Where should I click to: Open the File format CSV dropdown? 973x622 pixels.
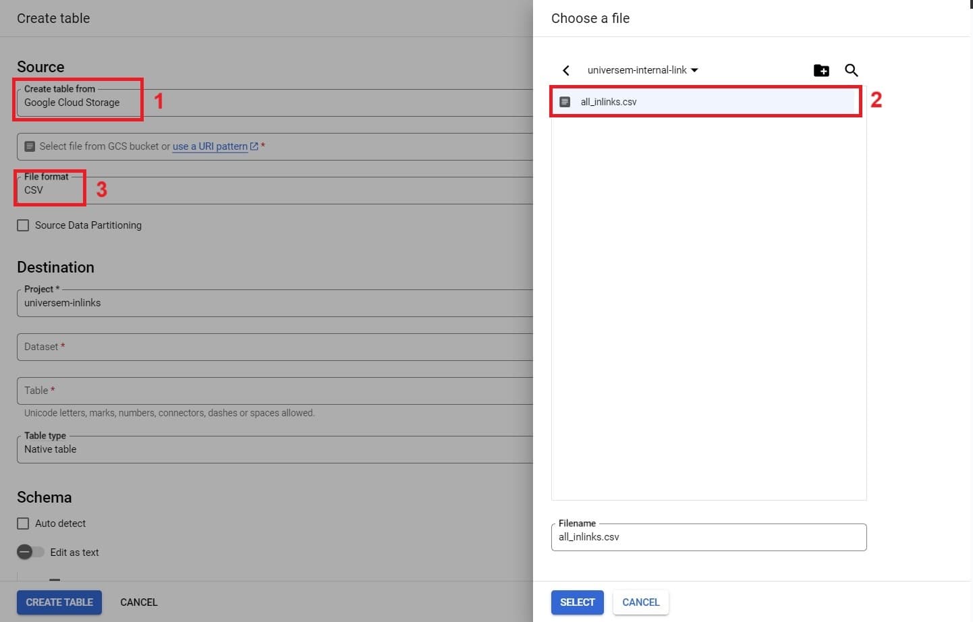pos(270,190)
